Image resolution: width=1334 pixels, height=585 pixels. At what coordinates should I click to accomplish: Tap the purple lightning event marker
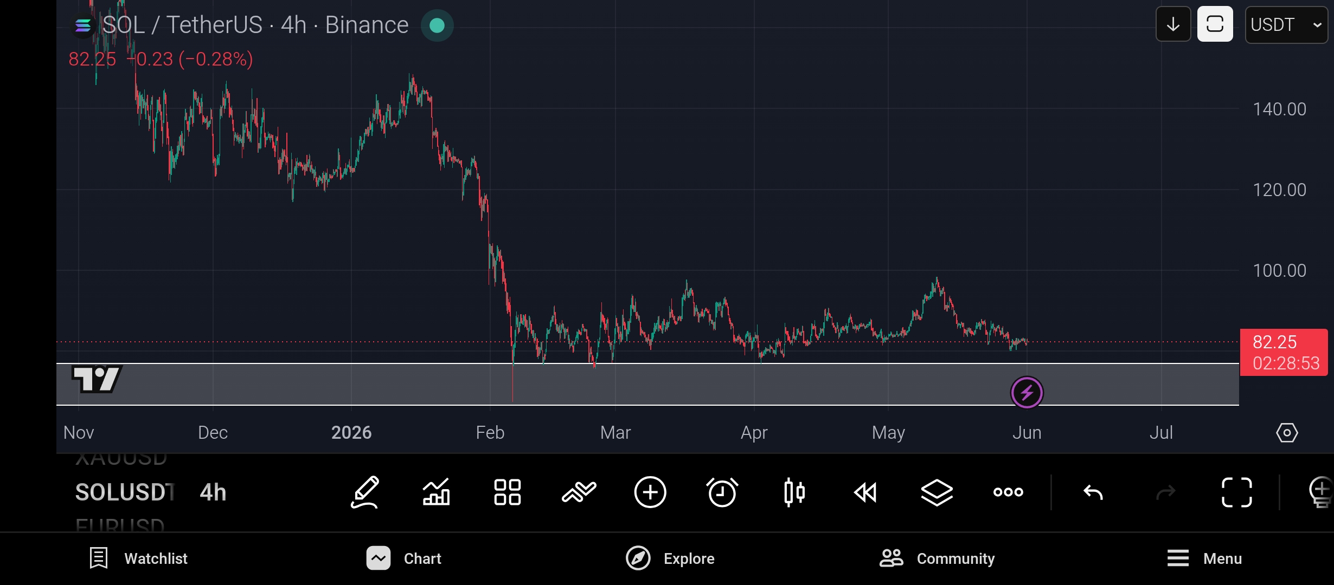coord(1027,393)
